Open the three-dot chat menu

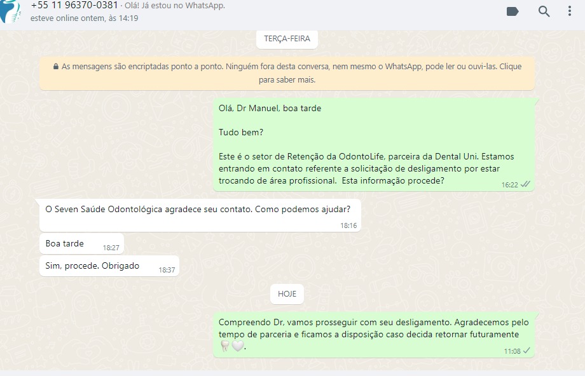point(569,11)
